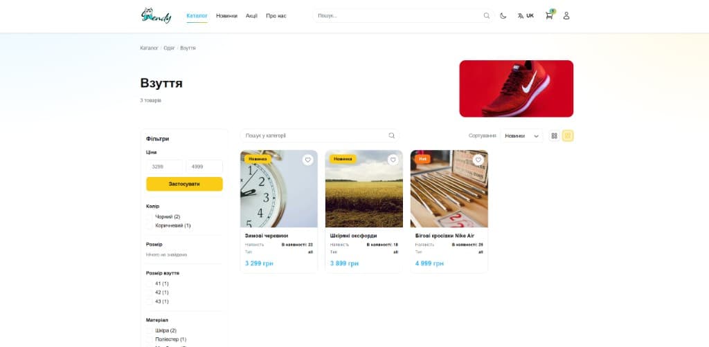Click the Новинка badge on Зимові черевики
709x347 pixels.
258,159
